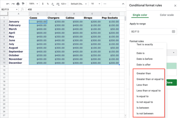Click the Redo icon in toolbar
Screen dimensions: 180x118
coord(13,4)
